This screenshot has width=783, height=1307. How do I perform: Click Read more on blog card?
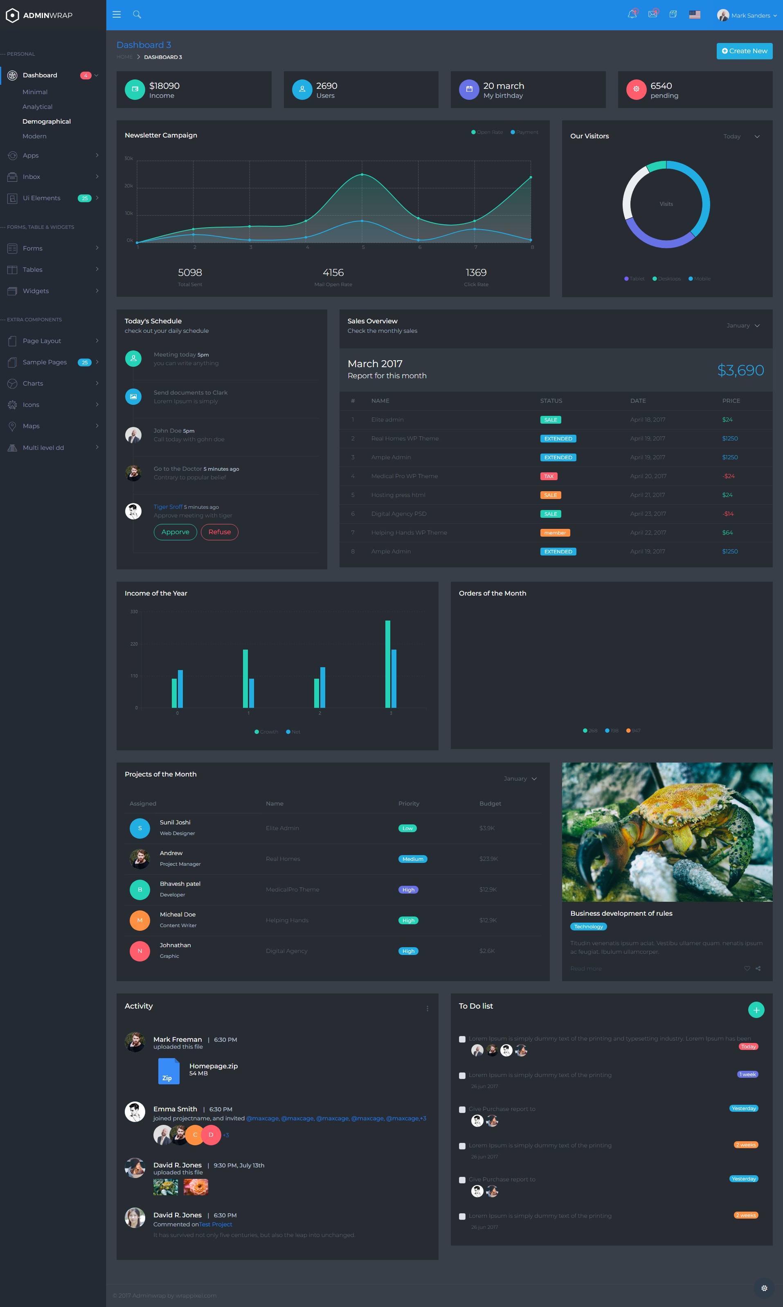586,968
